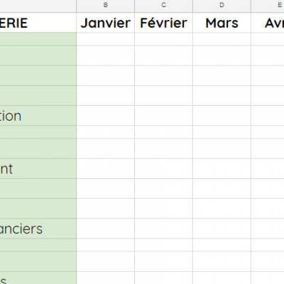284x284 pixels.
Task: Click the Février header cell
Action: click(x=163, y=23)
